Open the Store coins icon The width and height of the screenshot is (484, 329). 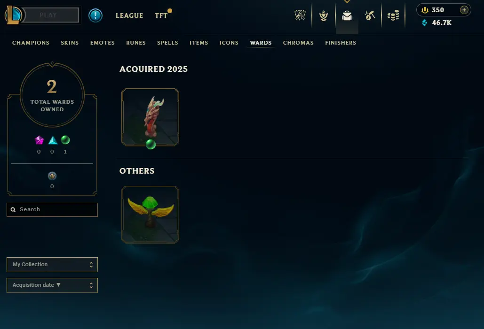[x=393, y=15]
